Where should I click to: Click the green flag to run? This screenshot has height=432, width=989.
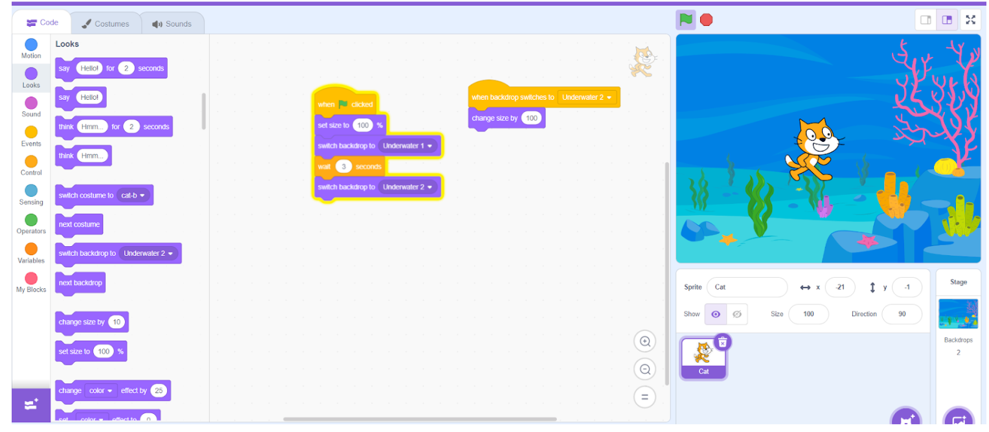coord(686,19)
